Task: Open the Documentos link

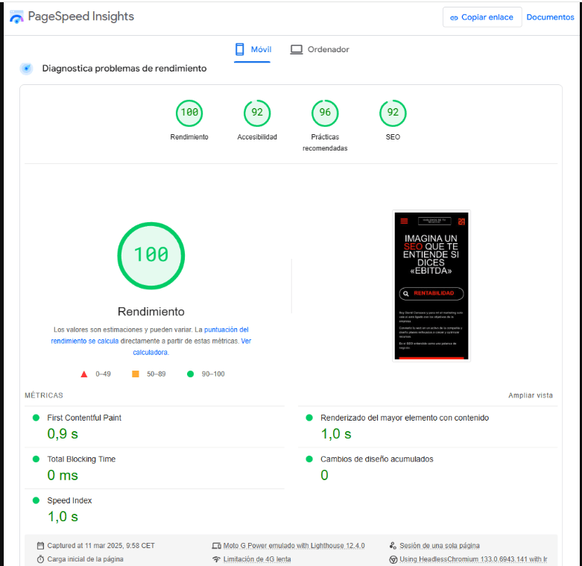Action: coord(550,17)
